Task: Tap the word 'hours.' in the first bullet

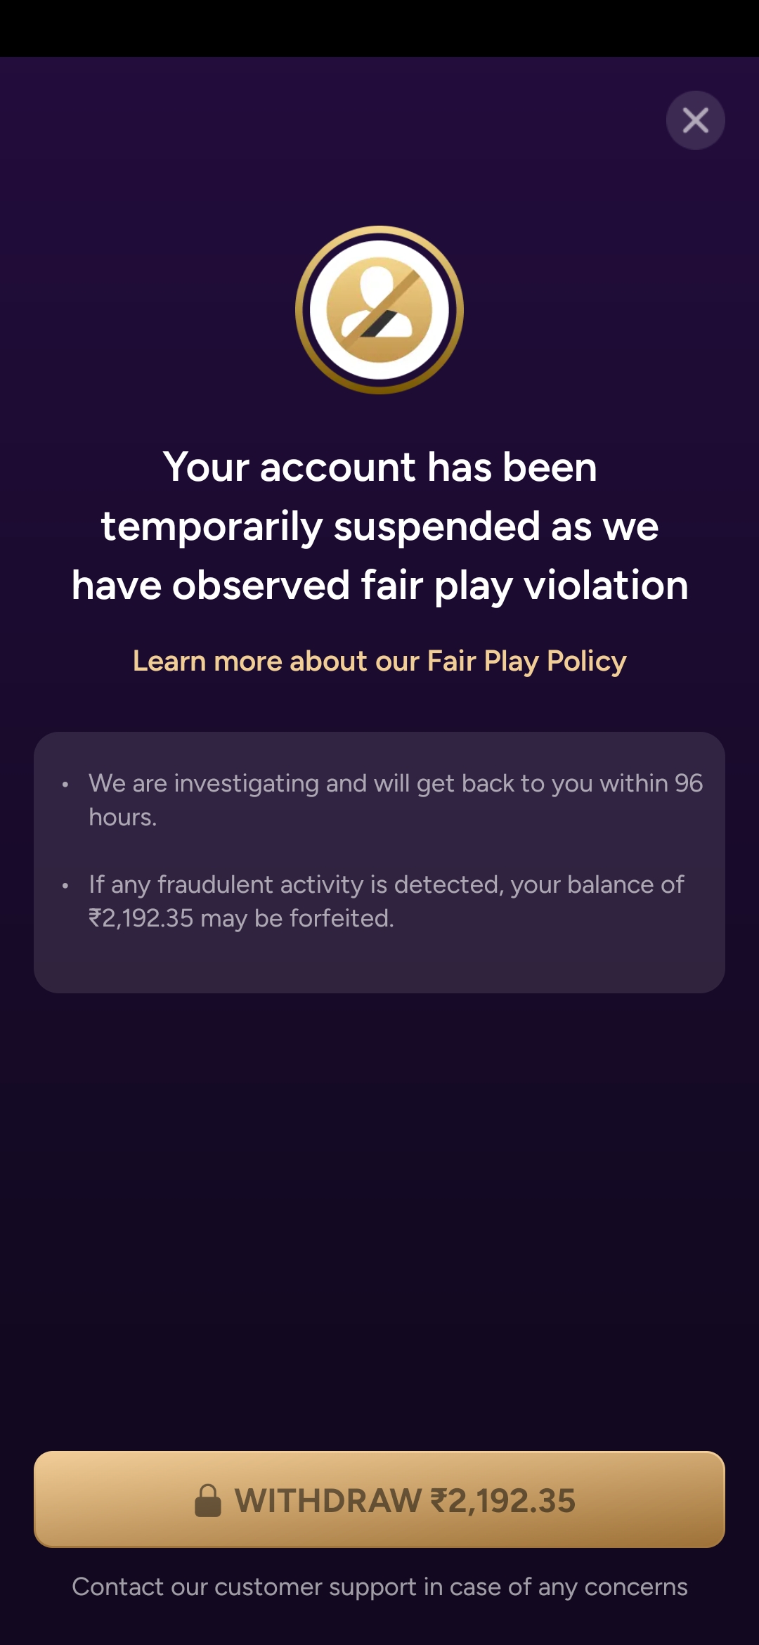Action: click(x=122, y=817)
